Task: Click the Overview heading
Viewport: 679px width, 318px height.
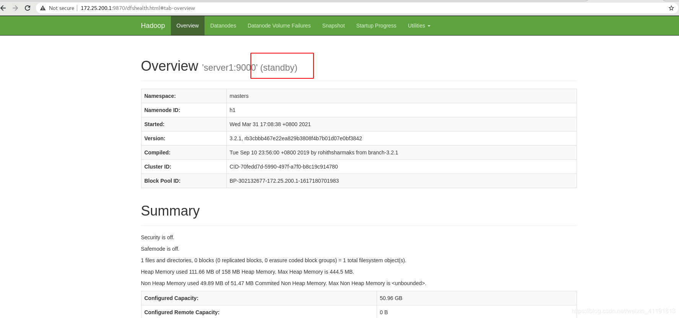Action: (x=170, y=66)
